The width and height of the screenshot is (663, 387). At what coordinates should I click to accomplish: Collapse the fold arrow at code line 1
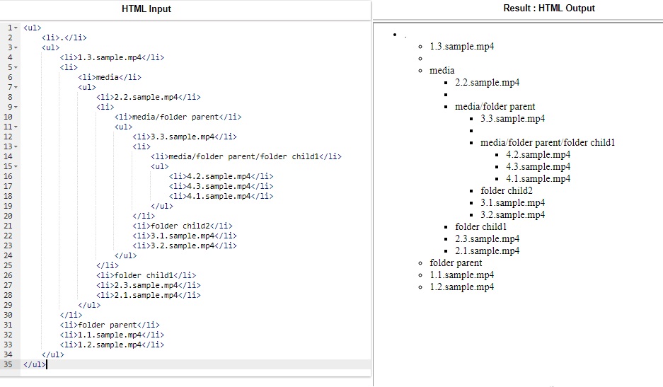(16, 28)
